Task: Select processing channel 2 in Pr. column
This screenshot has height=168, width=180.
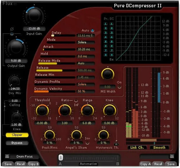Action: pyautogui.click(x=105, y=28)
